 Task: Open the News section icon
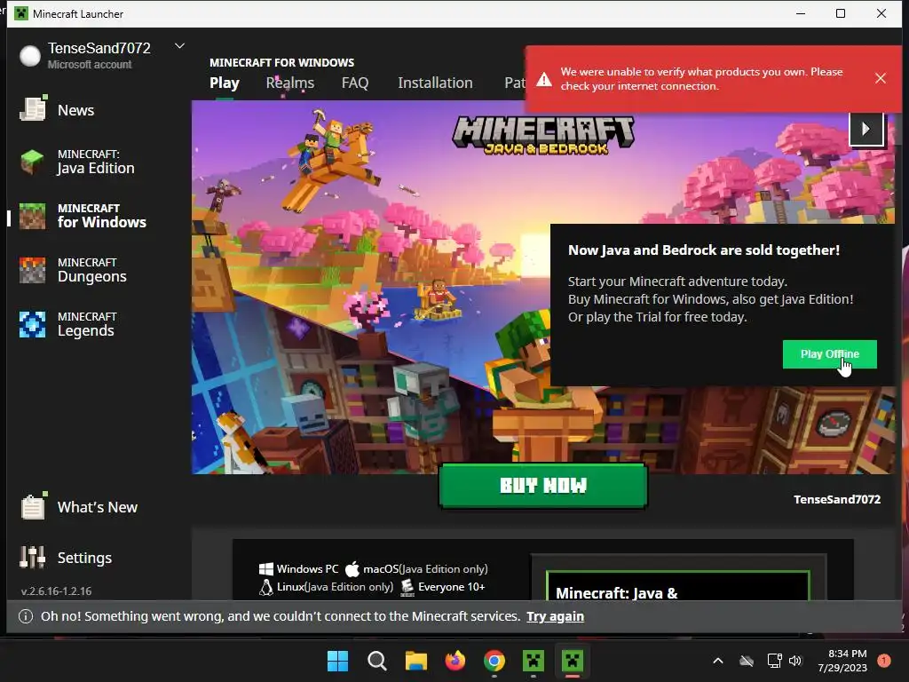(33, 109)
